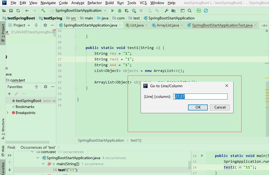
Task: Add new favorites list with plus icon
Action: coord(9,94)
